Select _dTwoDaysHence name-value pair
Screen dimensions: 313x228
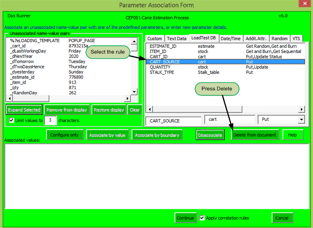69,67
